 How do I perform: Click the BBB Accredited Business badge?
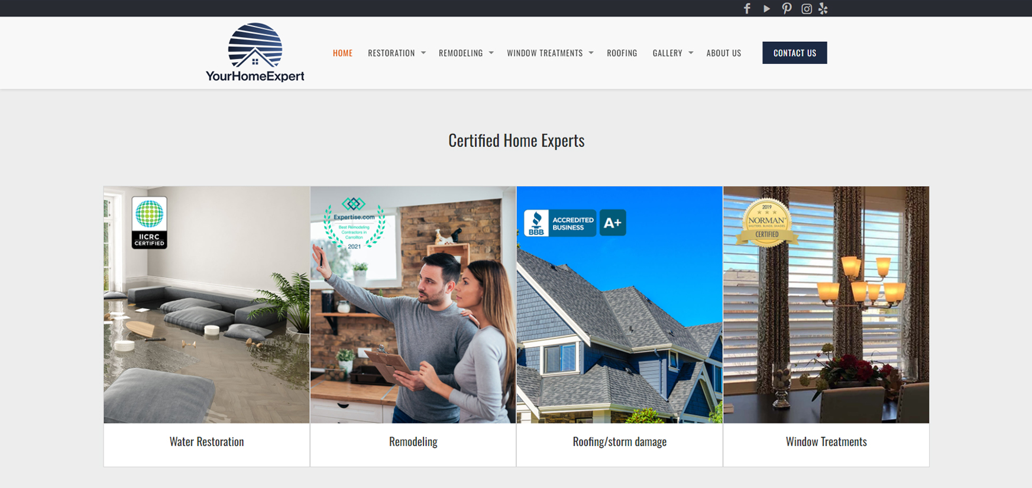coord(574,223)
